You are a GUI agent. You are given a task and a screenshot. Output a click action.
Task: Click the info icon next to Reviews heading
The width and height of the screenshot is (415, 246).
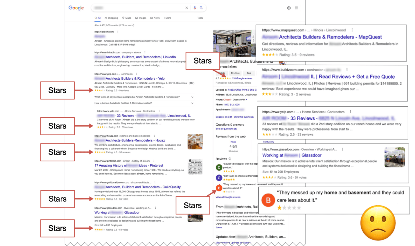point(230,159)
